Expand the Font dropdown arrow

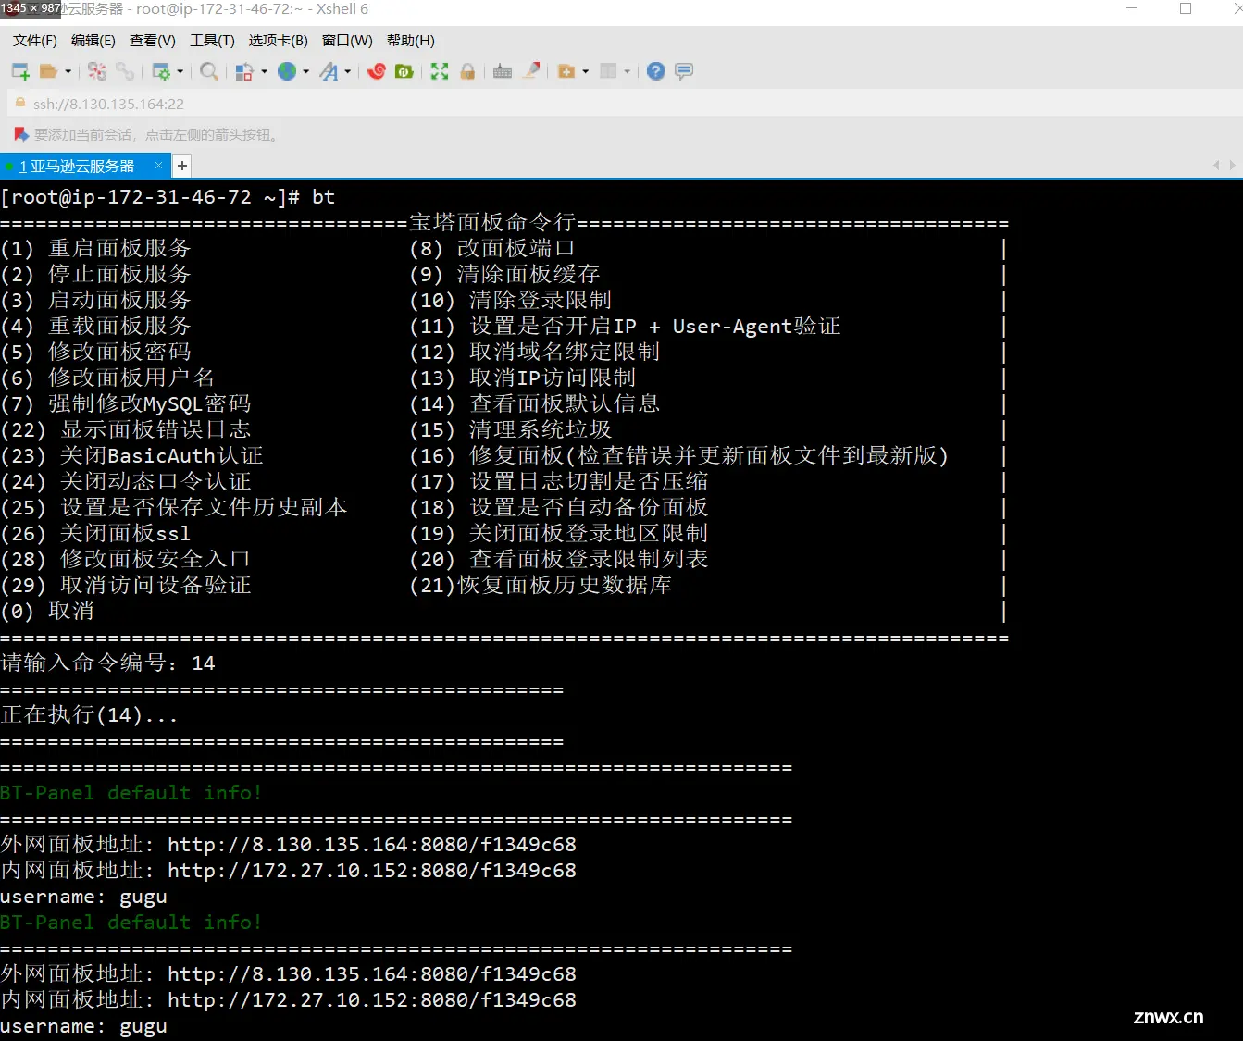[x=347, y=71]
